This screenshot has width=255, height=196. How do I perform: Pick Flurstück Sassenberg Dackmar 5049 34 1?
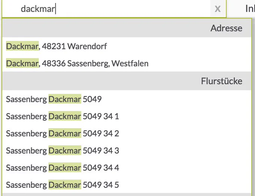click(x=127, y=116)
